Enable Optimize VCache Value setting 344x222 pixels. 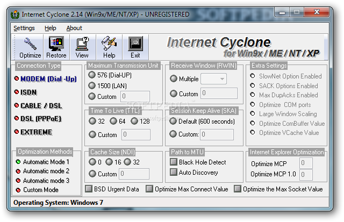[x=284, y=133]
